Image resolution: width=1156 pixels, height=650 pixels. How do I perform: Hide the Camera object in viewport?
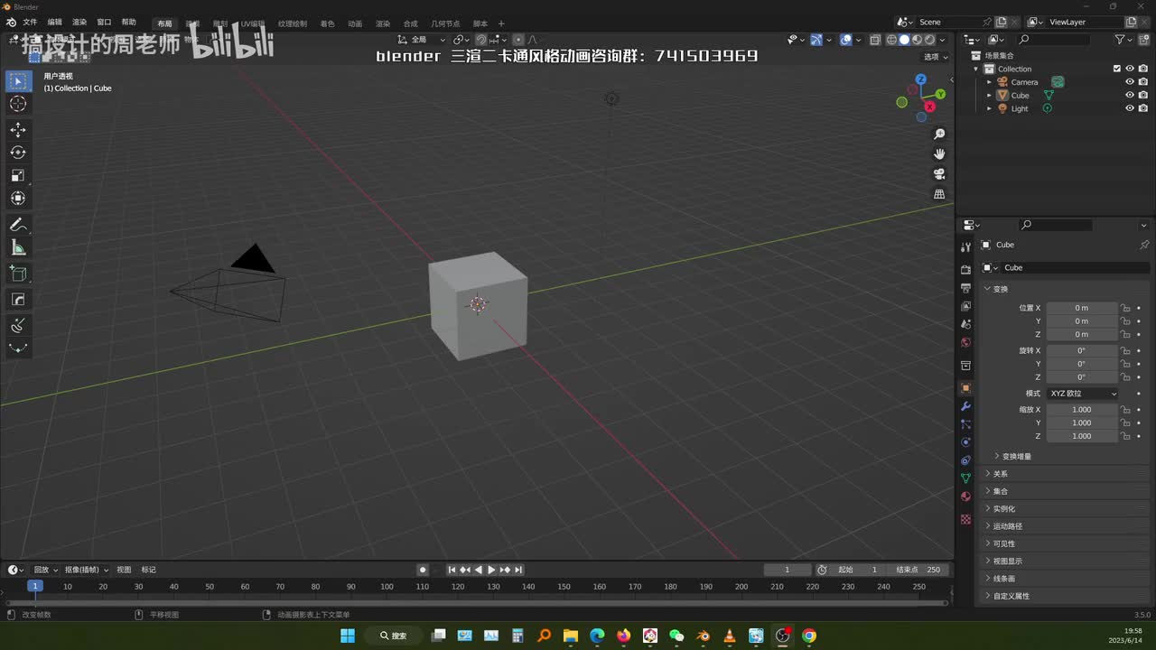pyautogui.click(x=1129, y=82)
